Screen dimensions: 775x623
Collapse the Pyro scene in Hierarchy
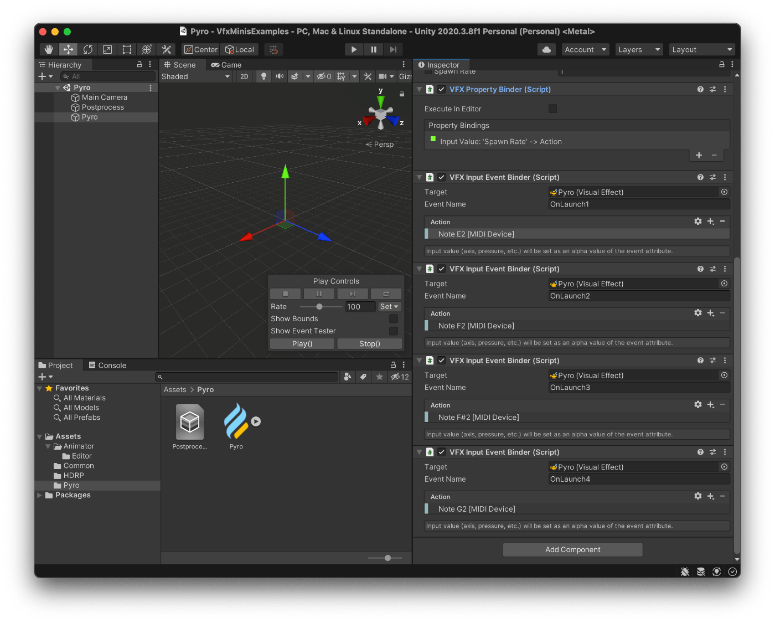click(58, 87)
